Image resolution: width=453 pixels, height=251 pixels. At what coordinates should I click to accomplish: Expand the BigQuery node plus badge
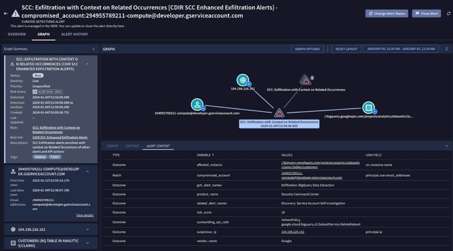point(375,111)
